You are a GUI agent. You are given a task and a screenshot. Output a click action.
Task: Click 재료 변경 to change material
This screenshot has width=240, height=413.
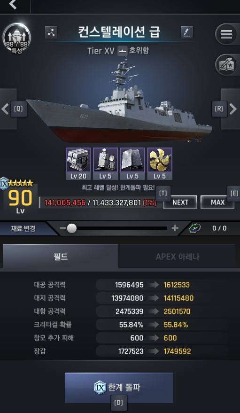(x=23, y=228)
